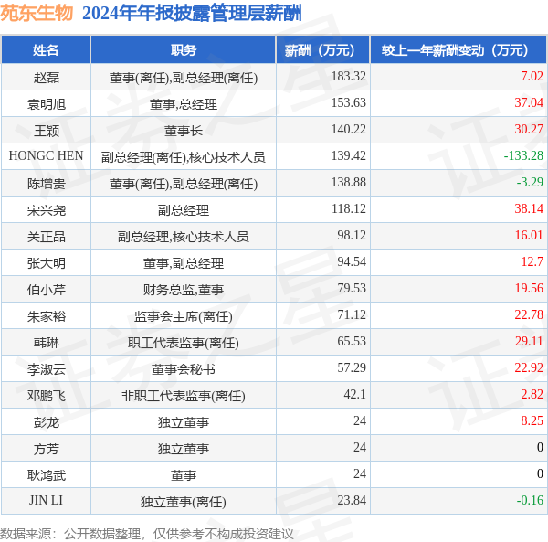This screenshot has width=548, height=542.
Task: Click the change value 12.7
Action: 532,262
